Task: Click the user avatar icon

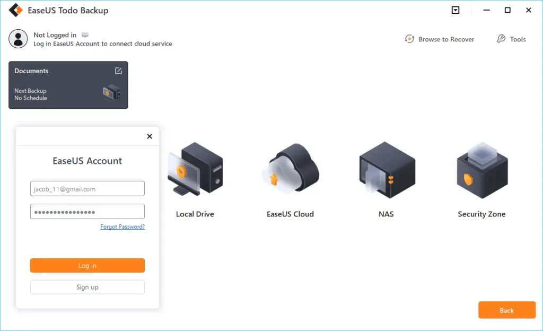Action: [19, 39]
